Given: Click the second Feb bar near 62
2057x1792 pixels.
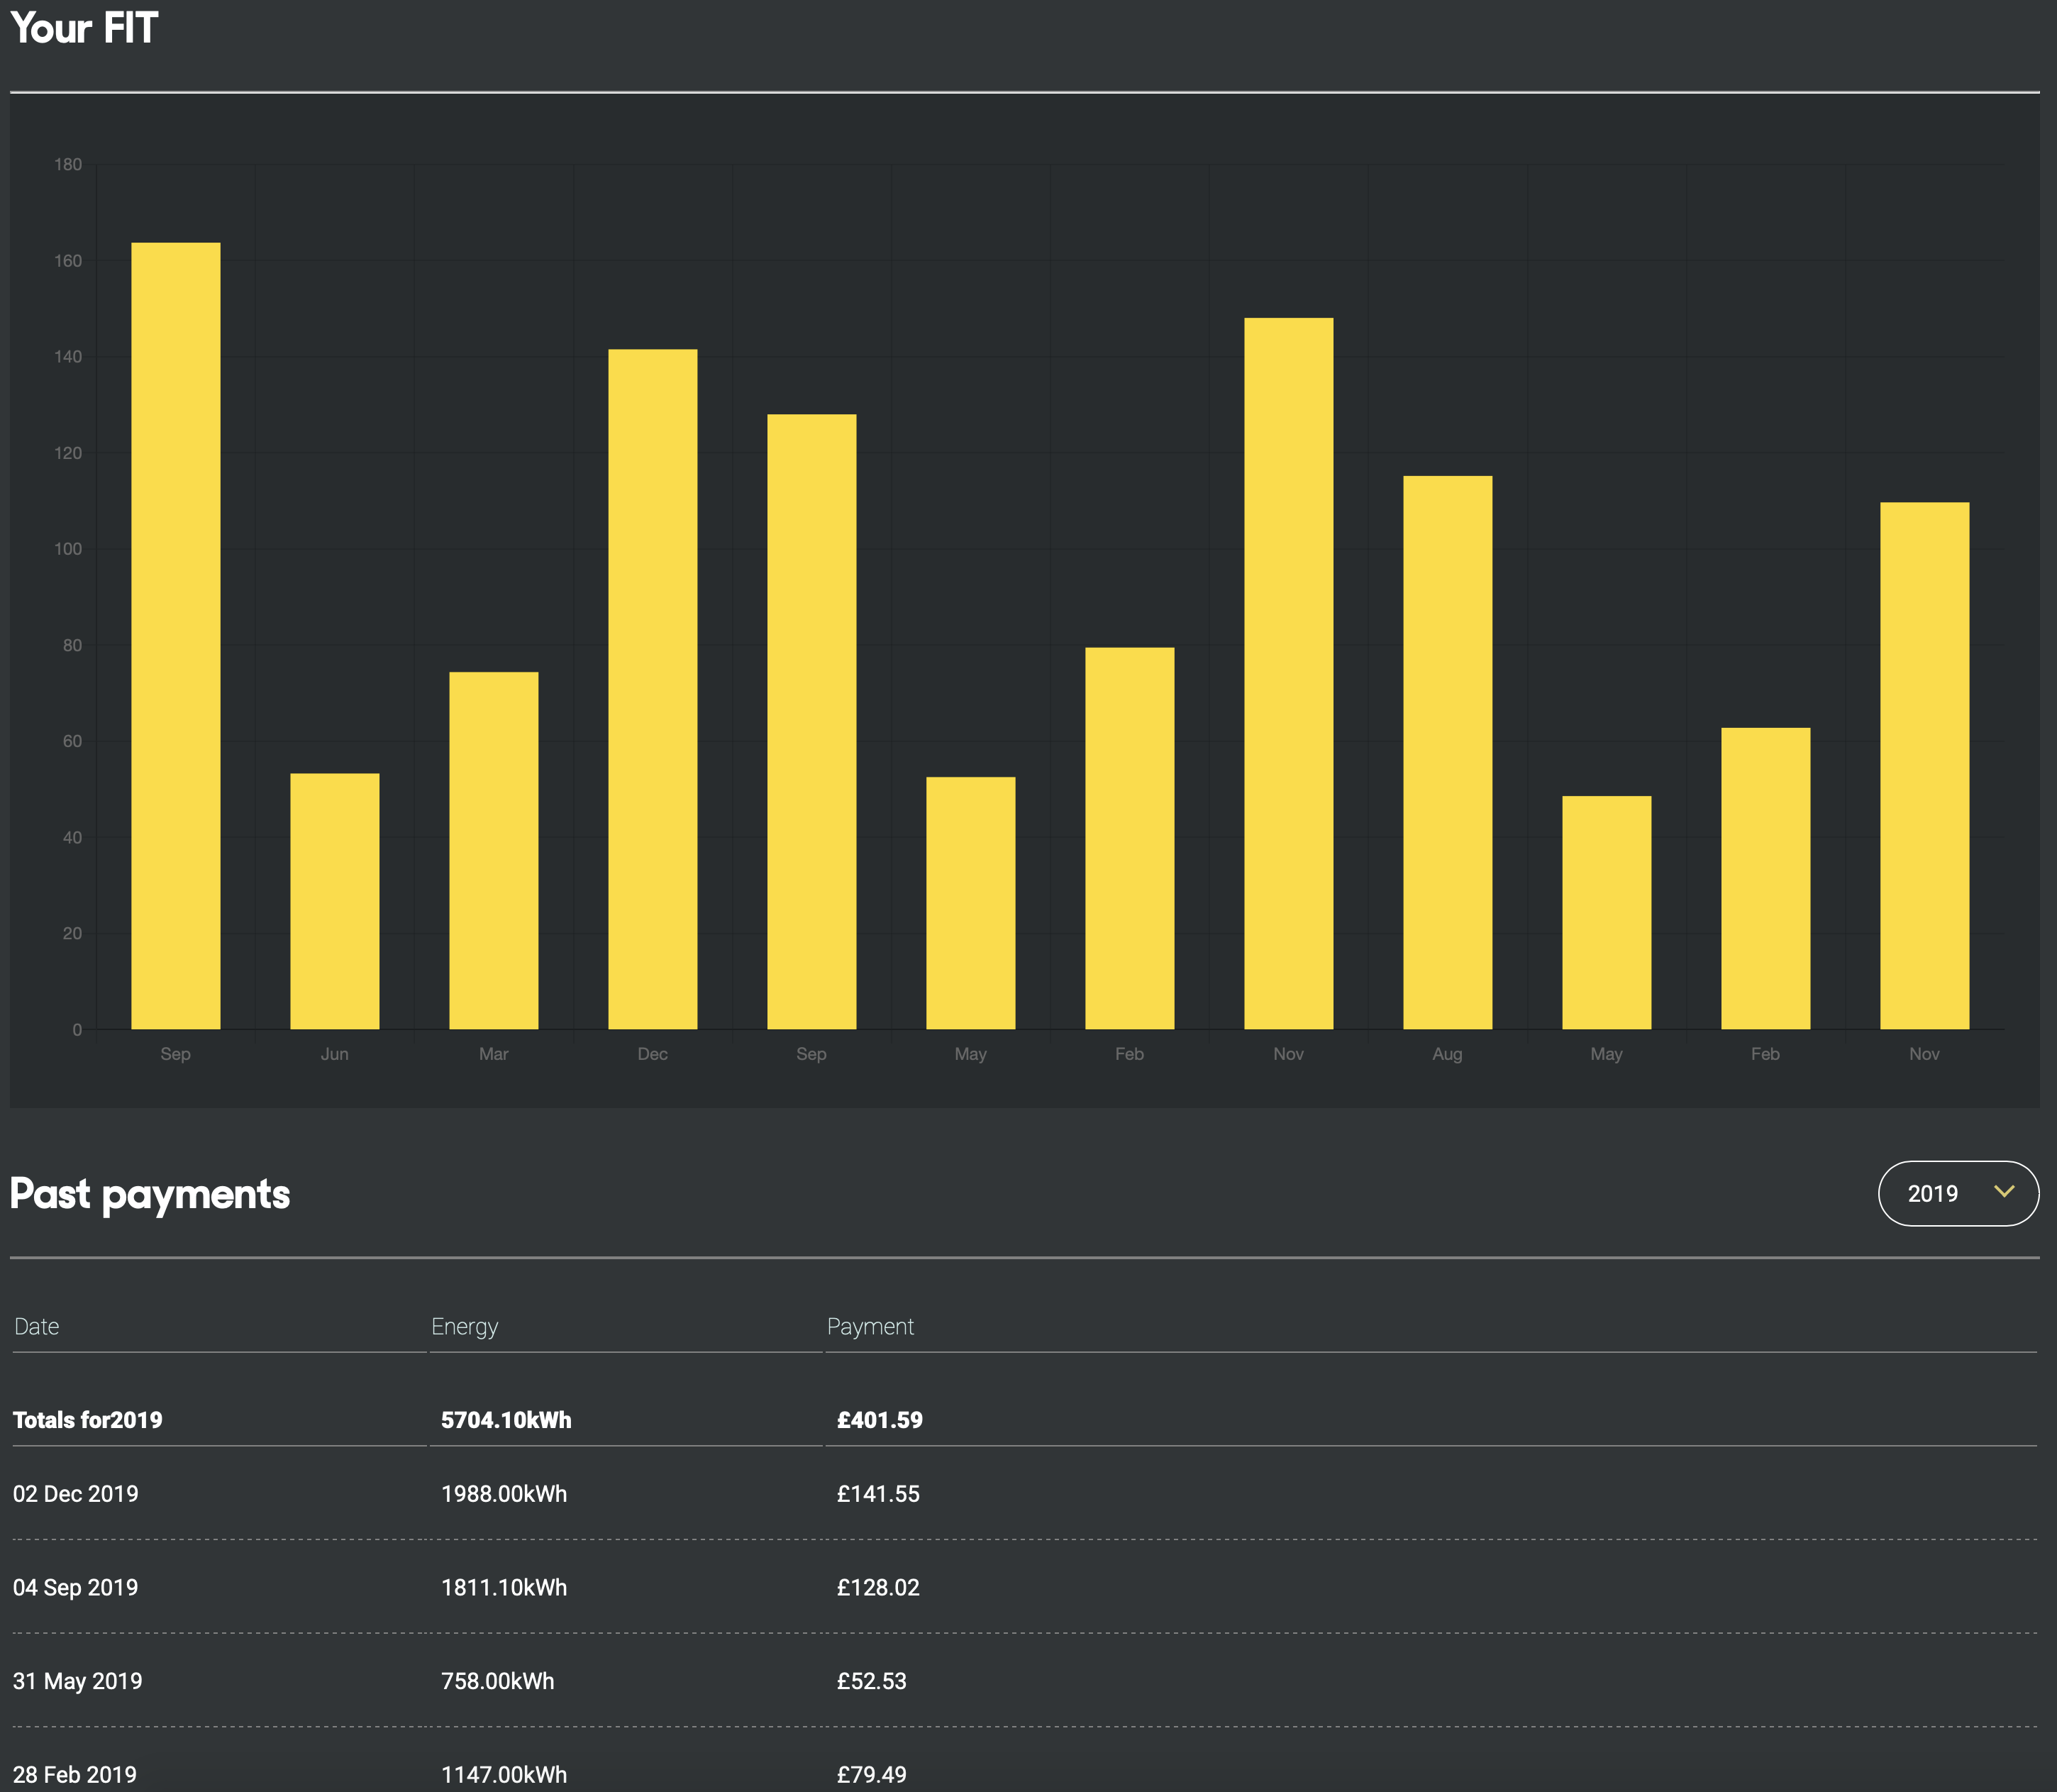Looking at the screenshot, I should pyautogui.click(x=1766, y=879).
